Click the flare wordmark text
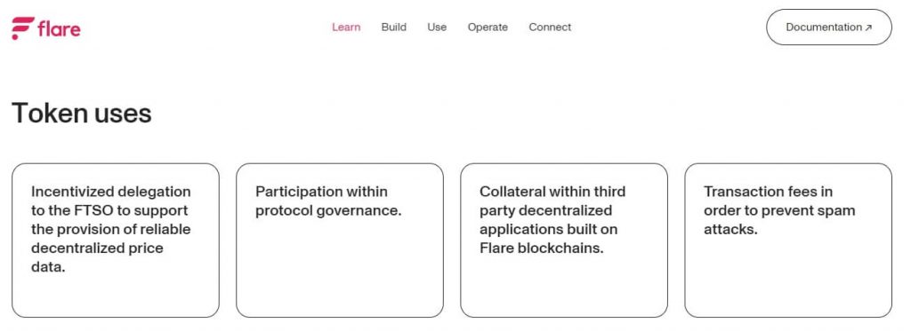Viewport: 911px width, 331px height. [x=60, y=28]
